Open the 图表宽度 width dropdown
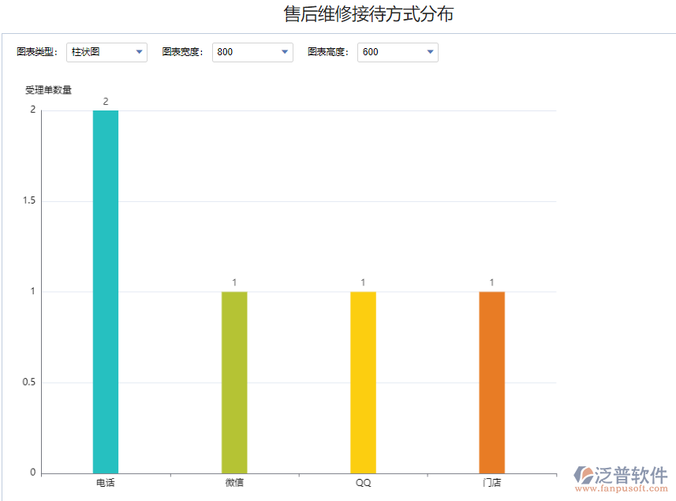 click(x=252, y=52)
